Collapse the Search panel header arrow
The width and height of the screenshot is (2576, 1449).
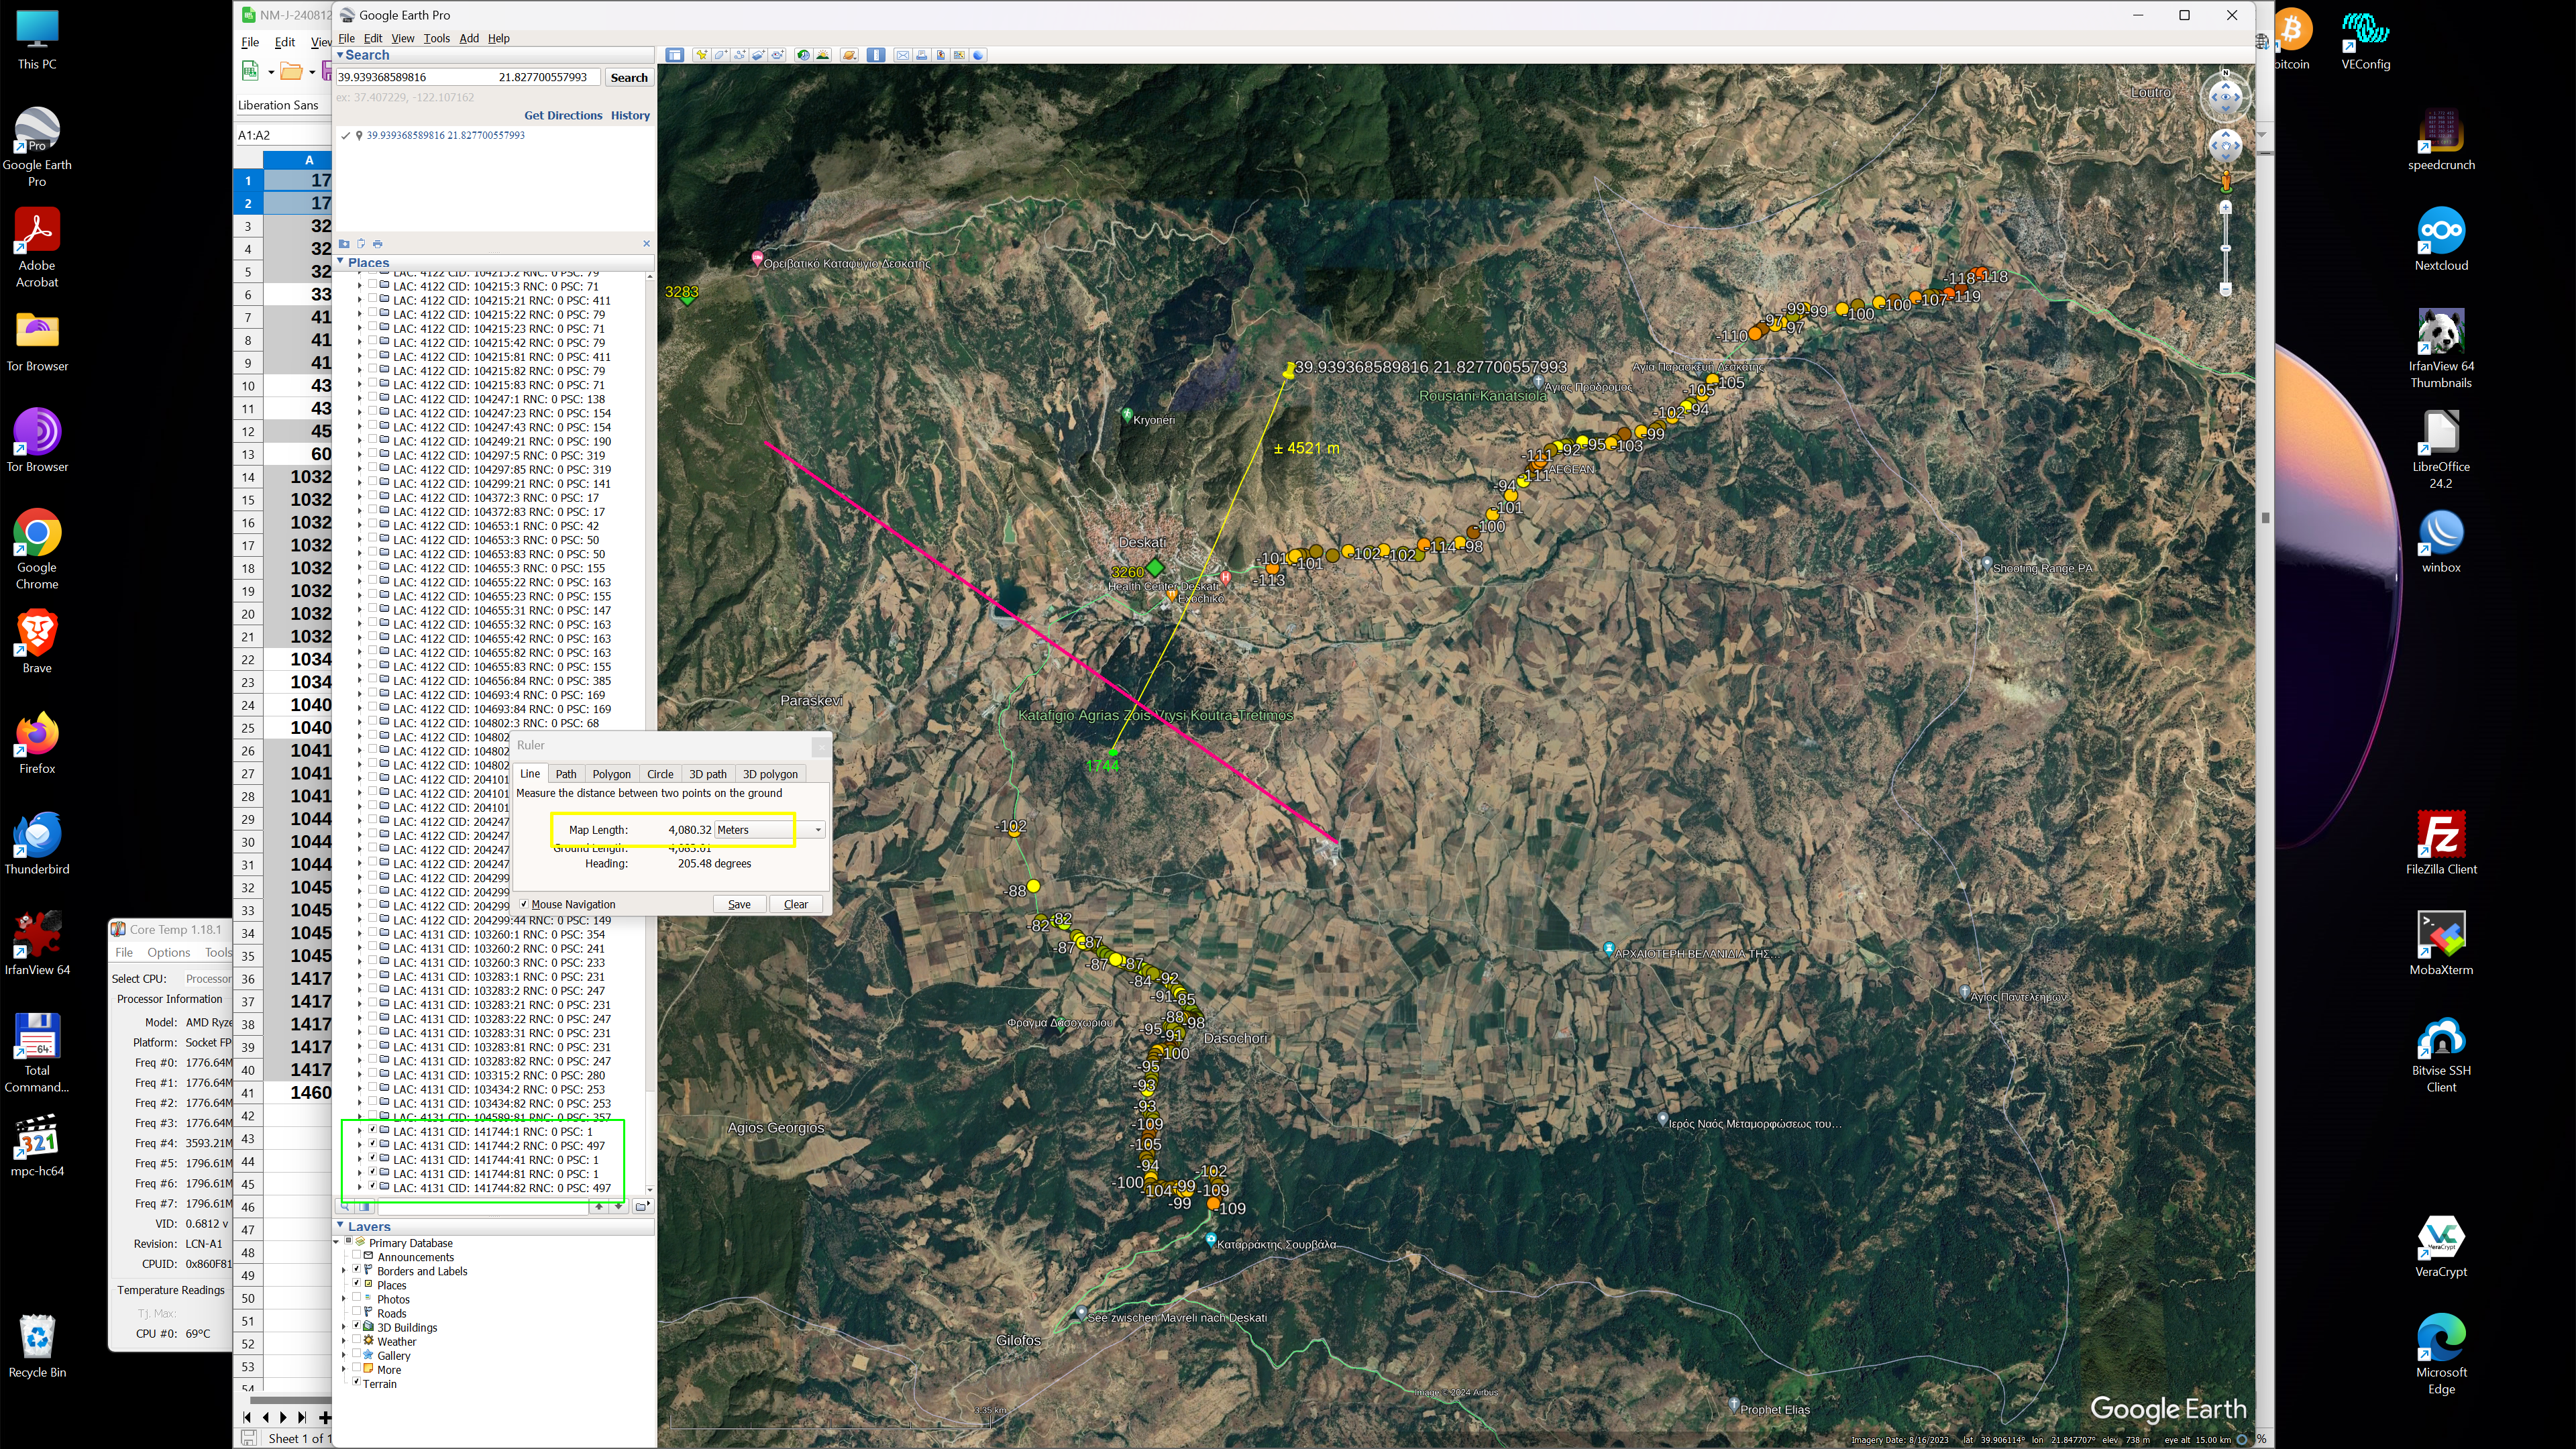pyautogui.click(x=340, y=55)
